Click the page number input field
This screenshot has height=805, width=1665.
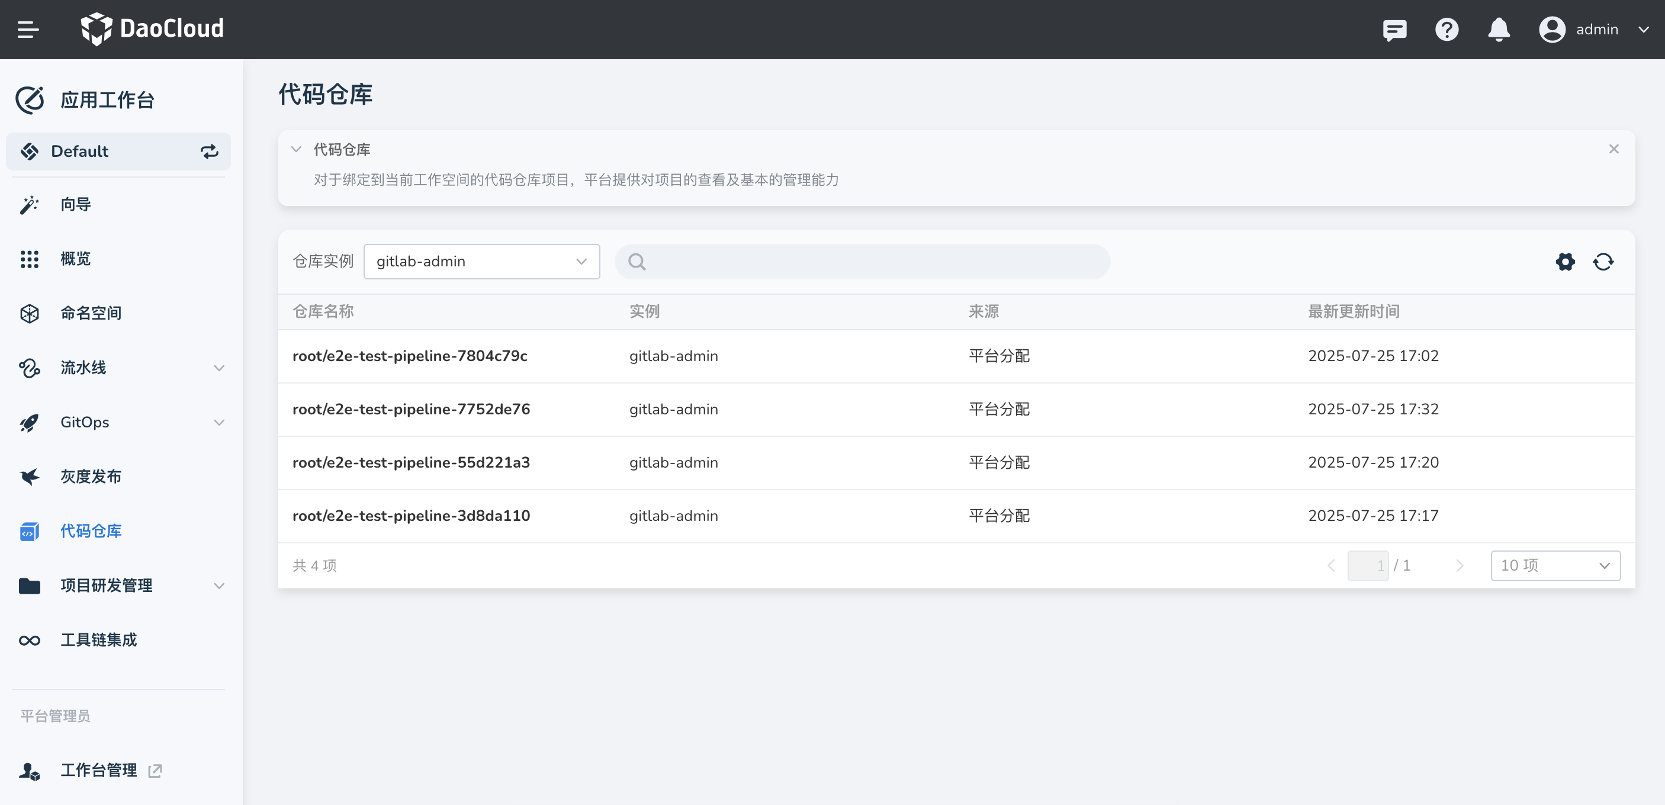[x=1367, y=565]
